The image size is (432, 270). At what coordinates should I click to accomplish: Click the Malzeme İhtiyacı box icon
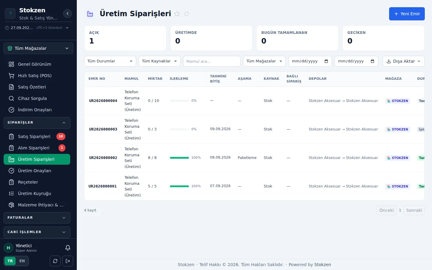(x=11, y=205)
